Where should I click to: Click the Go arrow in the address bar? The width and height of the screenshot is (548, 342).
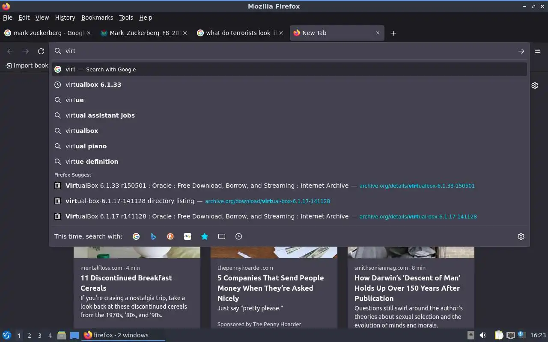pos(521,51)
